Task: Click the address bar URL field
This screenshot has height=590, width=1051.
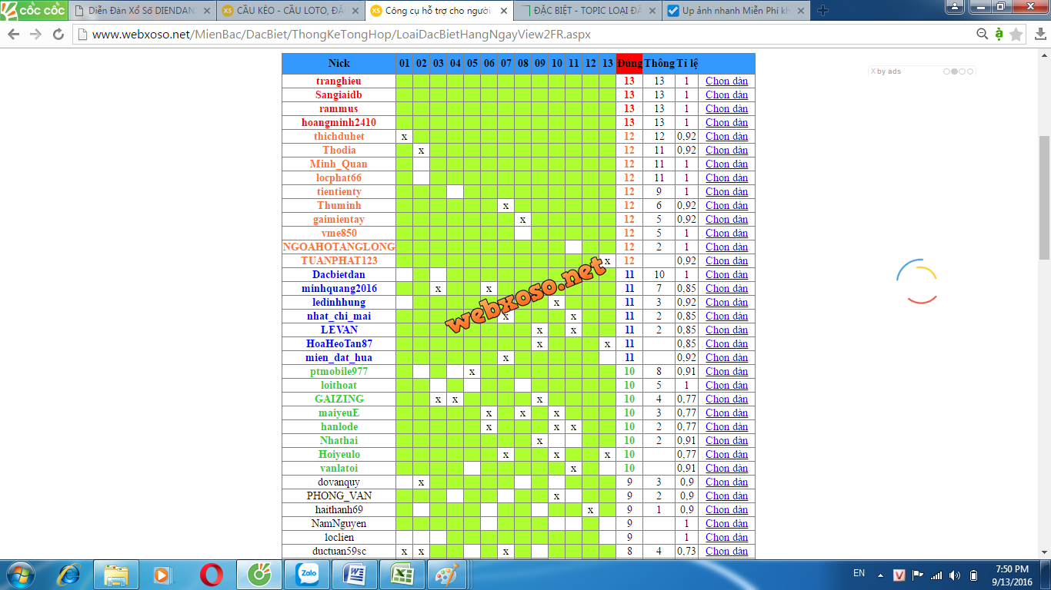Action: pos(523,35)
